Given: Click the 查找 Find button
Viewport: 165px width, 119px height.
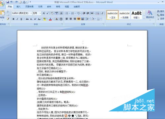Looking at the screenshot, I should tap(161, 11).
